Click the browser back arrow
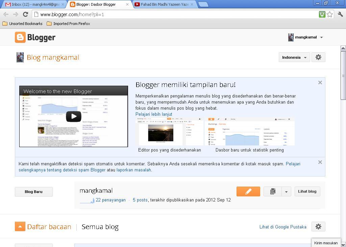Image resolution: width=346 pixels, height=247 pixels. 6,15
